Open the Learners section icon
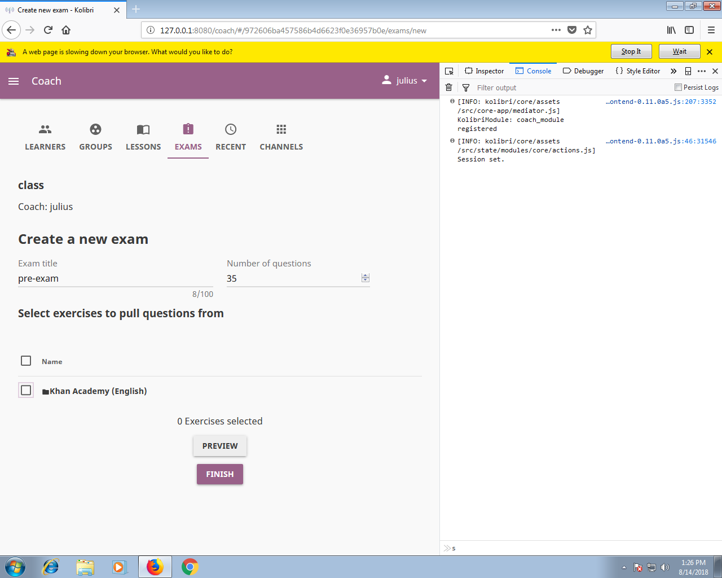This screenshot has width=722, height=578. tap(45, 130)
